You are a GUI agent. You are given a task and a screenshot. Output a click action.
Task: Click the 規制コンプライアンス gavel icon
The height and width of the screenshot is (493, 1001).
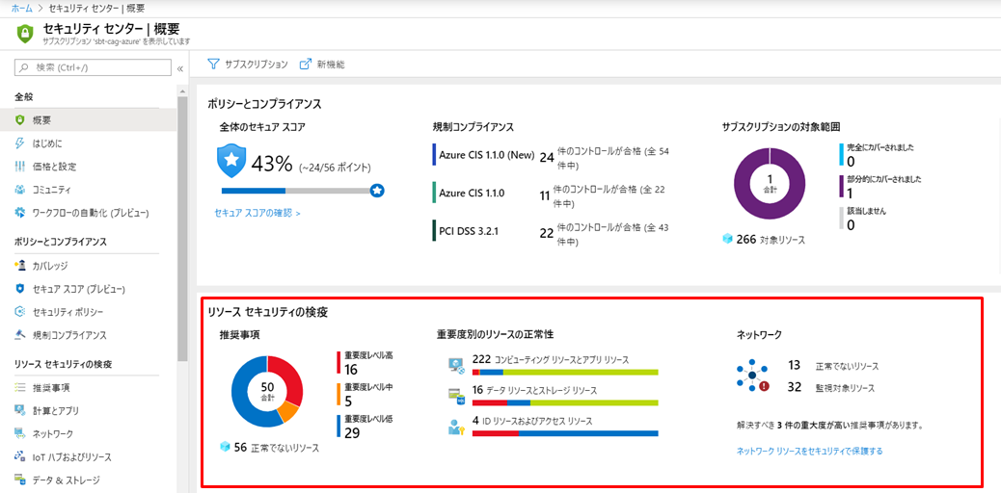(20, 335)
